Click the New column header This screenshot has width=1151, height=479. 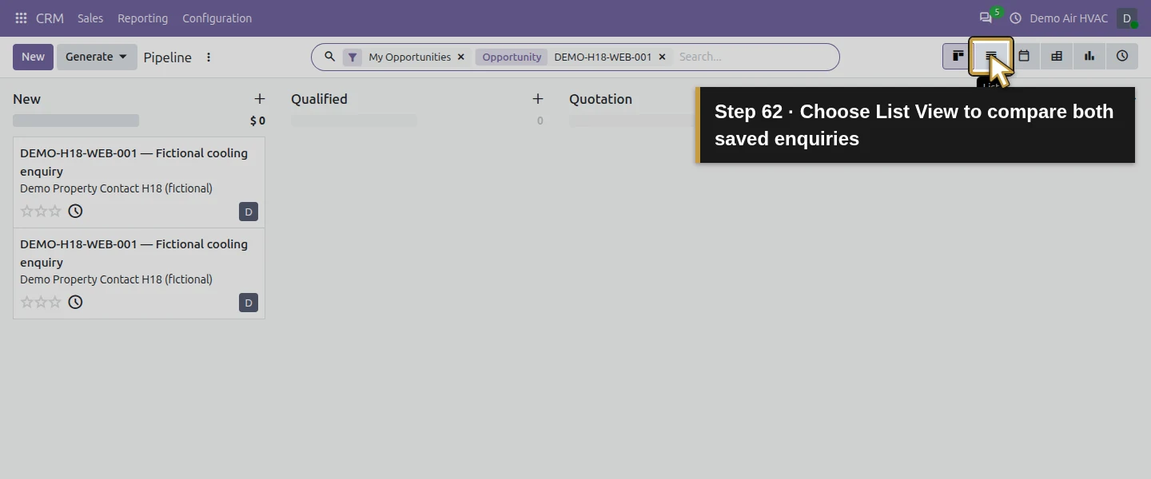pyautogui.click(x=26, y=99)
